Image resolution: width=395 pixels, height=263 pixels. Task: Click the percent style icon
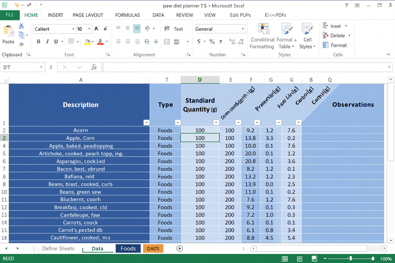(212, 42)
